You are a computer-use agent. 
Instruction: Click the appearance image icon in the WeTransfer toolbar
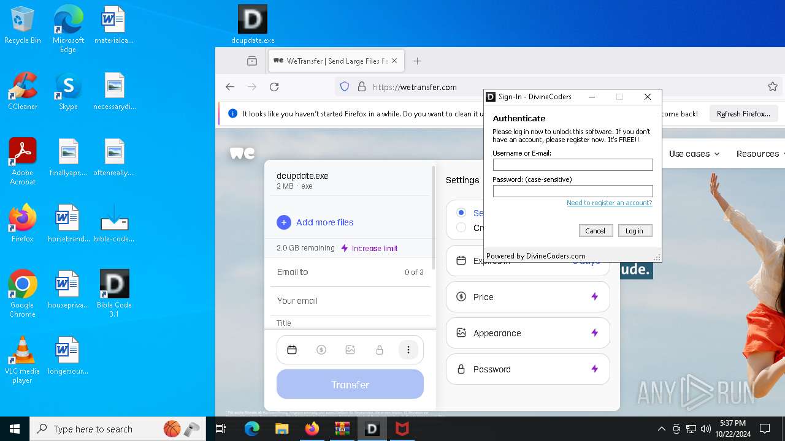(350, 350)
